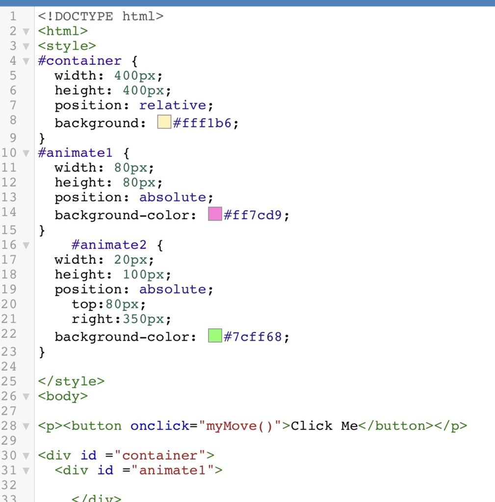495x502 pixels.
Task: Collapse the #animate2 rule fold on line 16
Action: click(26, 245)
